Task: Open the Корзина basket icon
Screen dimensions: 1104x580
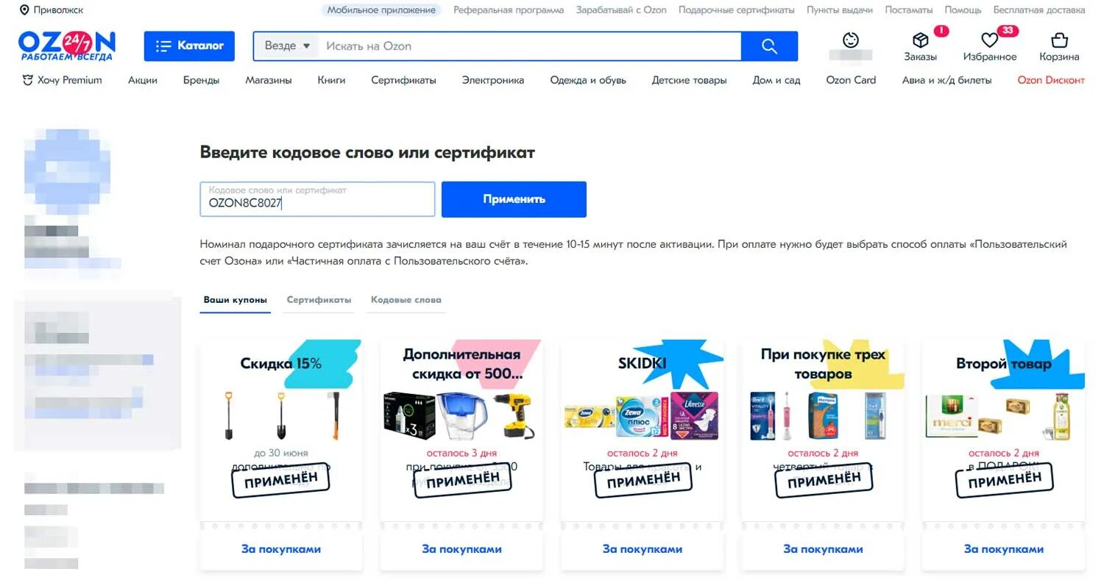Action: (x=1059, y=40)
